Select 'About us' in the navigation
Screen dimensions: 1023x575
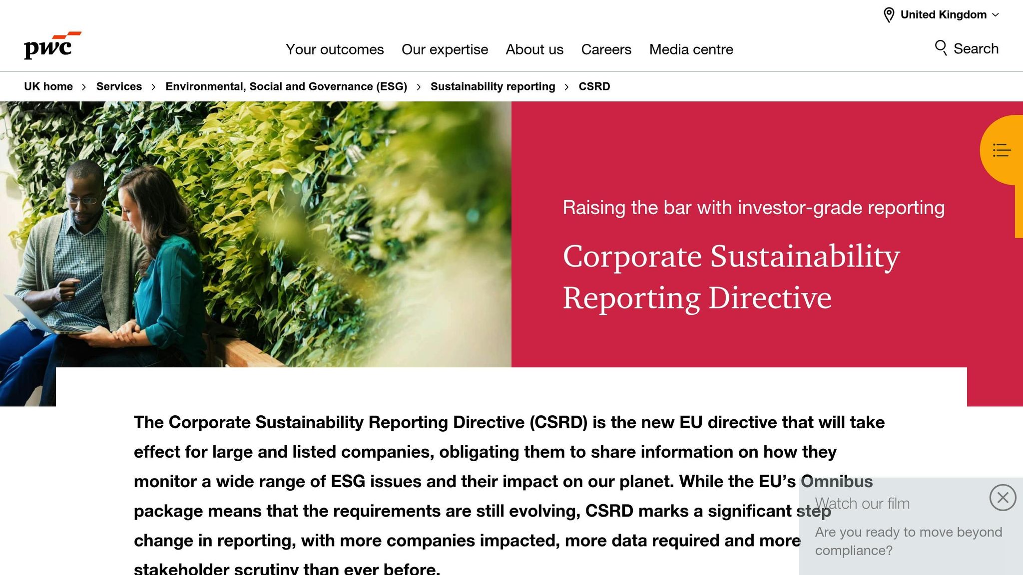coord(534,49)
